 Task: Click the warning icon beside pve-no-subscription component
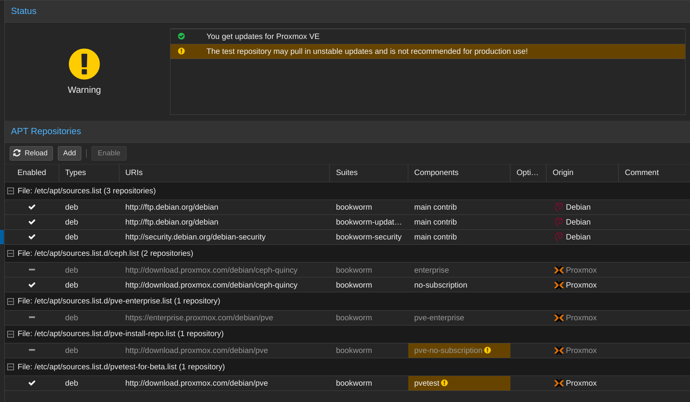pos(487,350)
